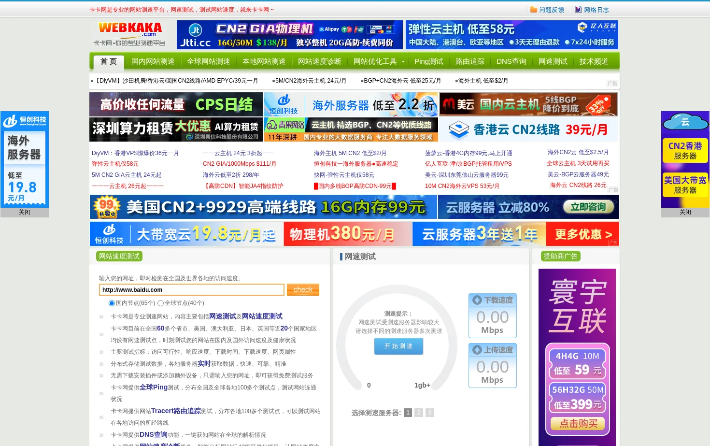
Task: Open the 美国CN2+9929高端线路 banner
Action: [263, 207]
